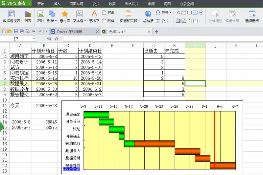Add a new document tab with plus
This screenshot has height=175, width=263.
click(156, 32)
